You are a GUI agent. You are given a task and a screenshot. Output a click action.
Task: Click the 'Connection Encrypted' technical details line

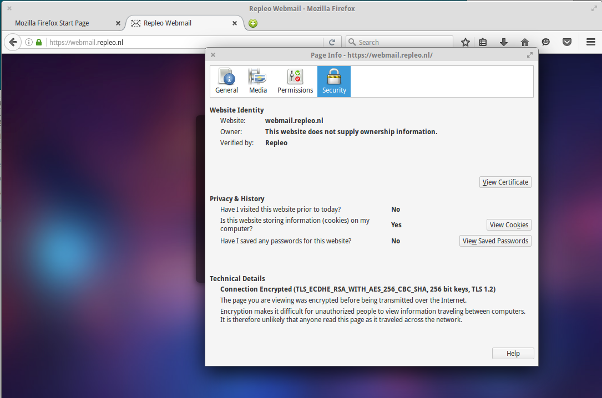click(357, 289)
